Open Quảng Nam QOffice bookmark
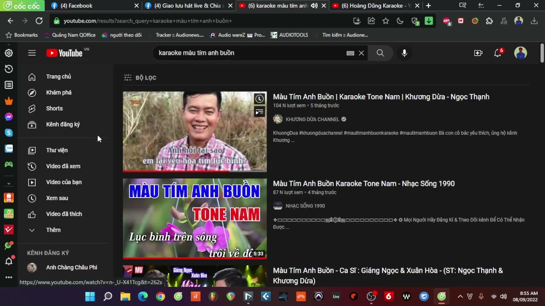Image resolution: width=545 pixels, height=306 pixels. pos(69,35)
